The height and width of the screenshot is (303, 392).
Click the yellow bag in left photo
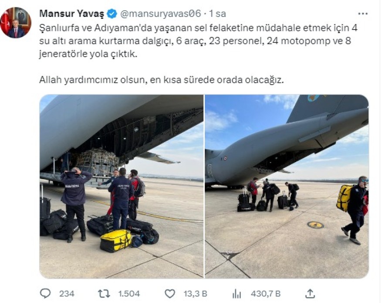click(115, 241)
